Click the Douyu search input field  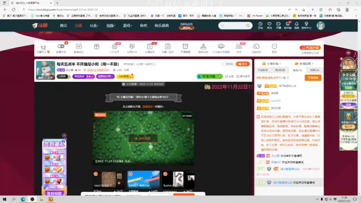point(232,26)
